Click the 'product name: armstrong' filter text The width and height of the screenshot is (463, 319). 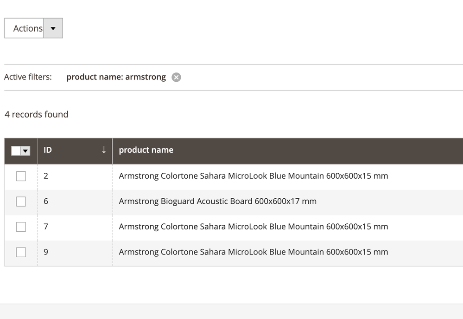click(x=116, y=77)
